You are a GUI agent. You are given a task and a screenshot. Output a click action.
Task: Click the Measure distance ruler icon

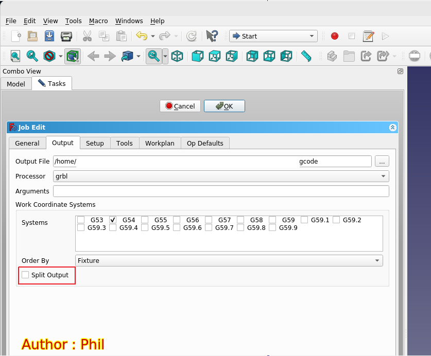pos(306,56)
